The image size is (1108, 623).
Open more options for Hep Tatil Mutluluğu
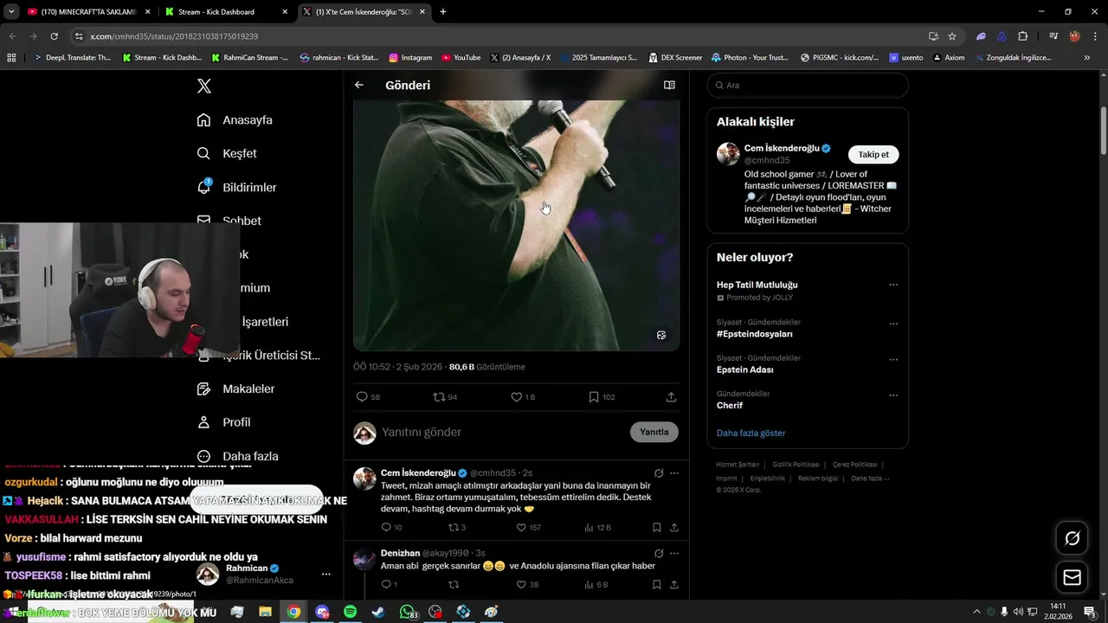[893, 285]
